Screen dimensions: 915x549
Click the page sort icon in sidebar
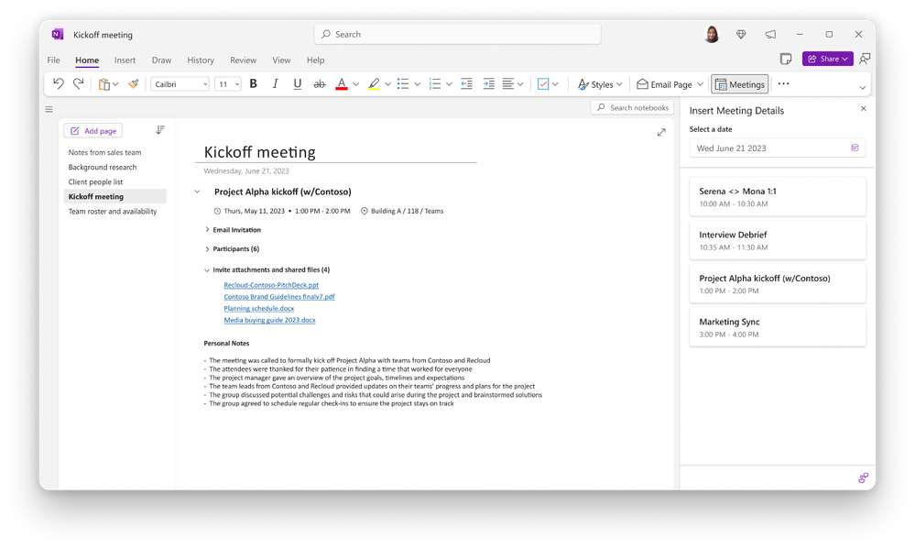pyautogui.click(x=160, y=130)
